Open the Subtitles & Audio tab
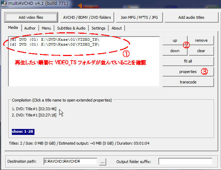The width and height of the screenshot is (221, 170). click(x=72, y=28)
